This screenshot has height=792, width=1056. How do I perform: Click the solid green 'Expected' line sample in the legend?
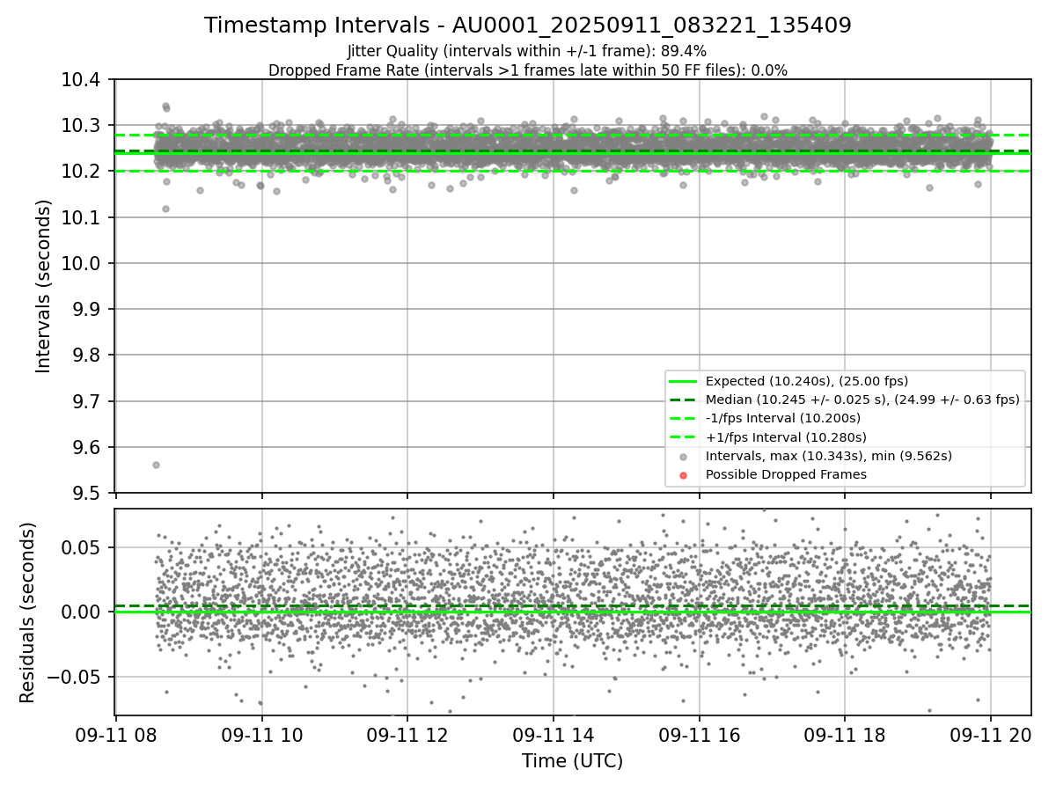[x=684, y=381]
